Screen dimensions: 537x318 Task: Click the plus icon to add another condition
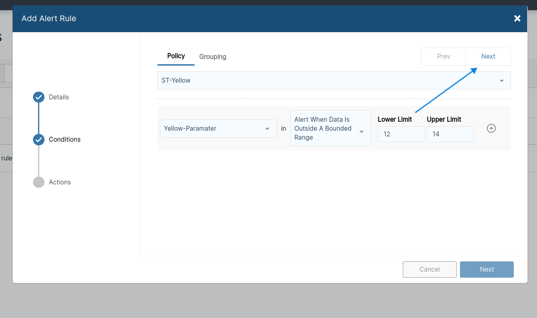491,128
